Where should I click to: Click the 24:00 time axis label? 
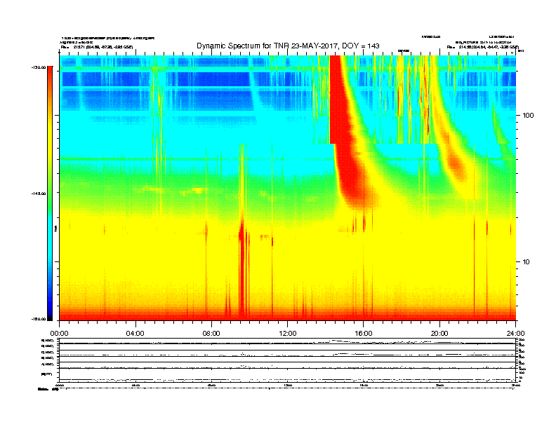515,334
